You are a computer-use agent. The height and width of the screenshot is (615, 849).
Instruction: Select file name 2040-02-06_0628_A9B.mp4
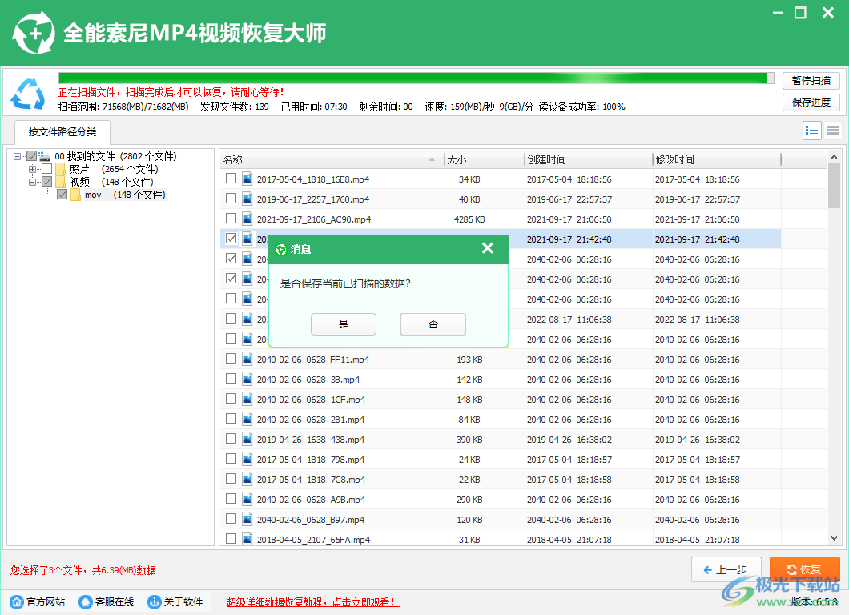311,500
